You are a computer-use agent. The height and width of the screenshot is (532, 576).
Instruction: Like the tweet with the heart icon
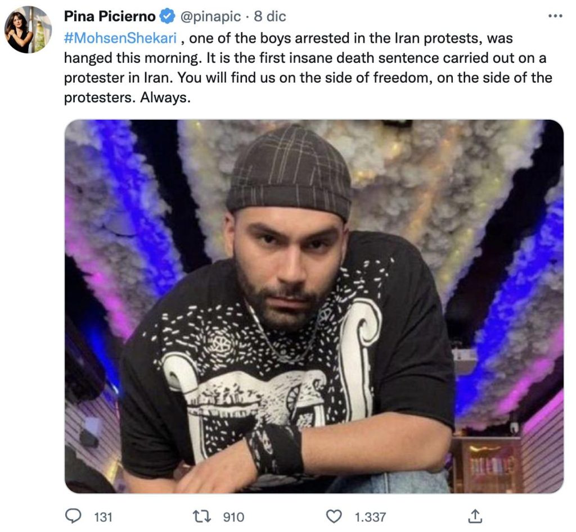coord(335,516)
